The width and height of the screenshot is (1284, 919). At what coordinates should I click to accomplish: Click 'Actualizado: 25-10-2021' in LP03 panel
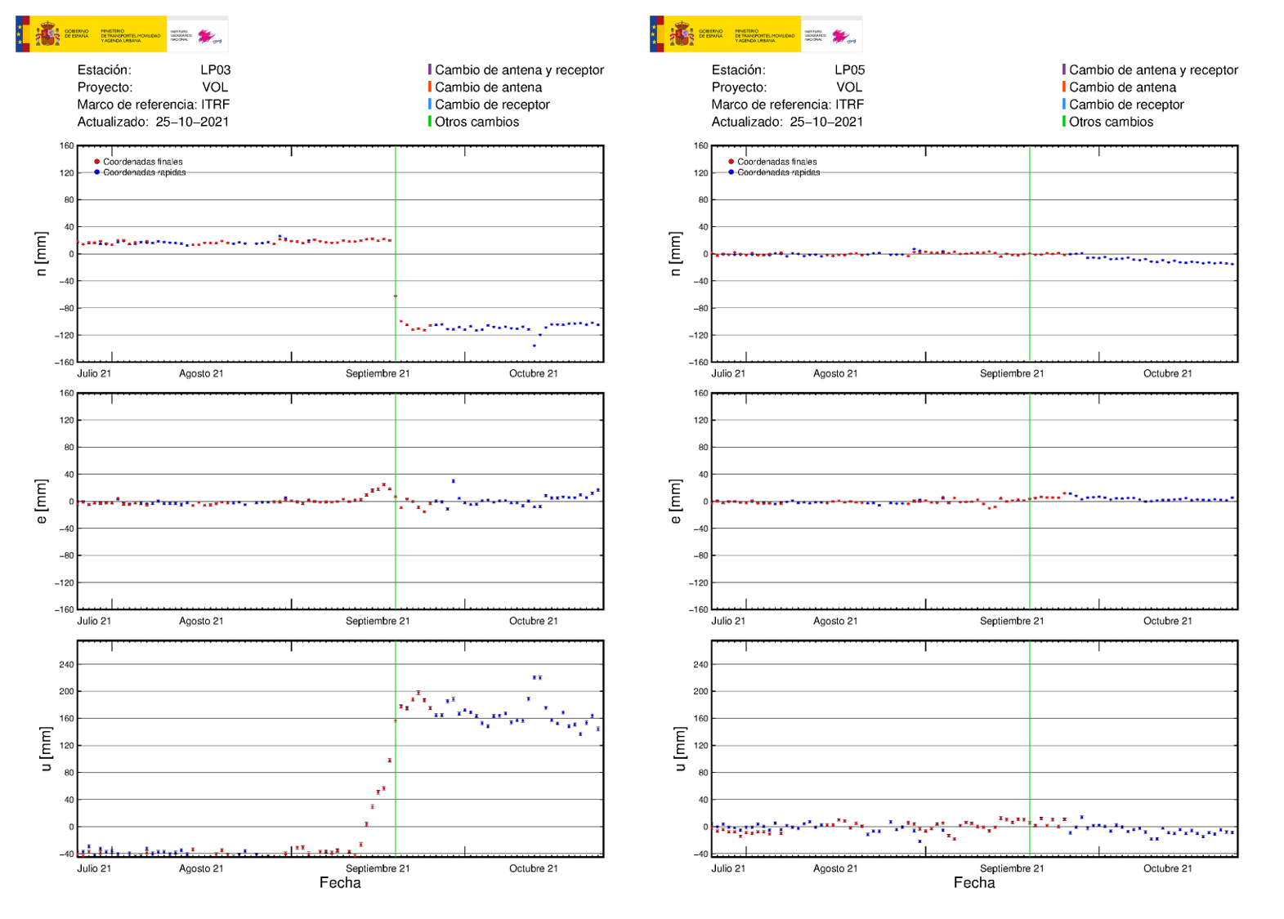point(153,122)
